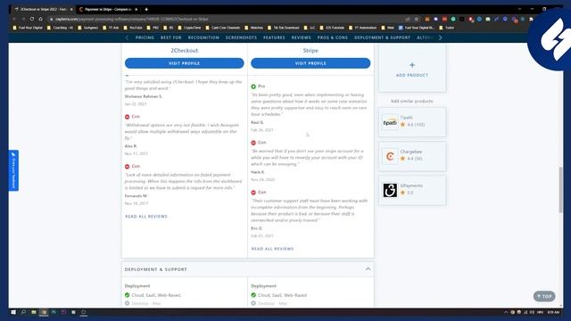
Task: Click the 2Checkout product heading
Action: pos(185,51)
